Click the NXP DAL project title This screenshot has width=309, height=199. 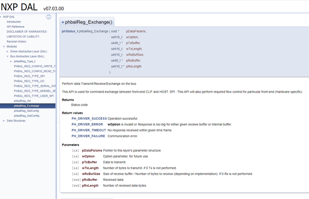pyautogui.click(x=19, y=7)
